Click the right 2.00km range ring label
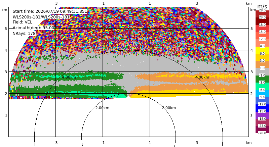Viewport: 269px width, 147px height. (169, 108)
